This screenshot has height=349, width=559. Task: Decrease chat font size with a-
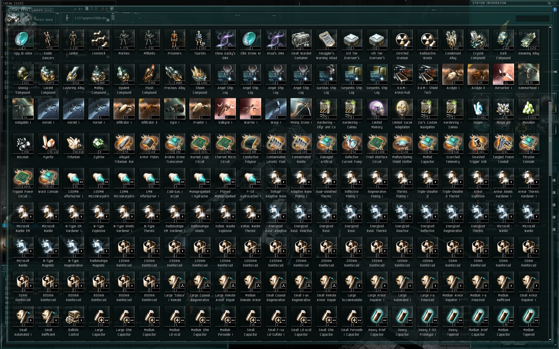(x=76, y=9)
